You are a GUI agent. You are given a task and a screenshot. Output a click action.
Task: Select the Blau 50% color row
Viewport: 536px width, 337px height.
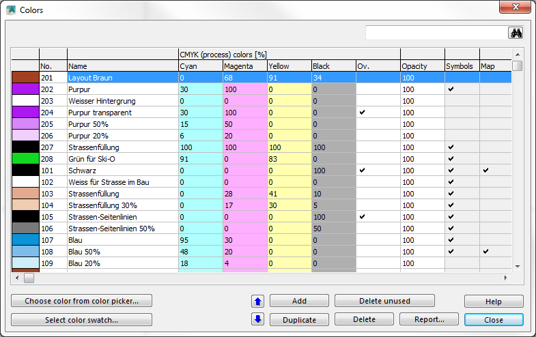(262, 252)
